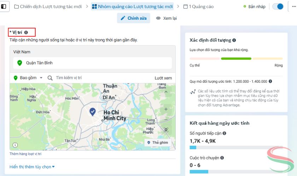Click the map's locate target icon
Viewport: 297px width, 176px height.
click(x=166, y=130)
